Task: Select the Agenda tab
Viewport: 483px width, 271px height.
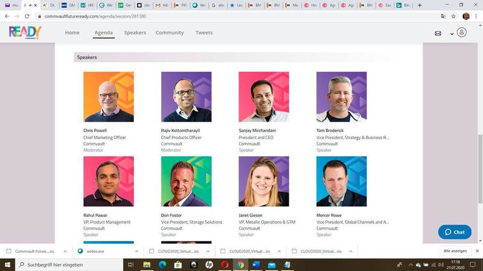Action: click(103, 33)
